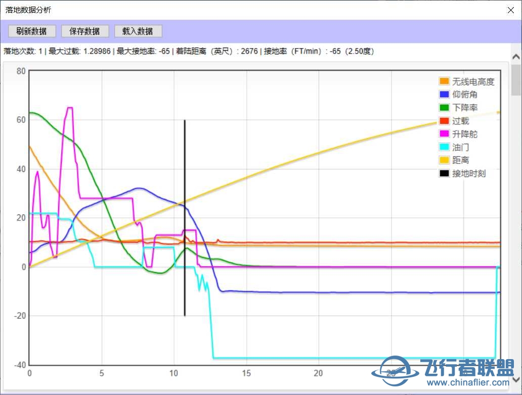The image size is (522, 395).
Task: Click the scrollbar up arrow
Action: pyautogui.click(x=516, y=57)
